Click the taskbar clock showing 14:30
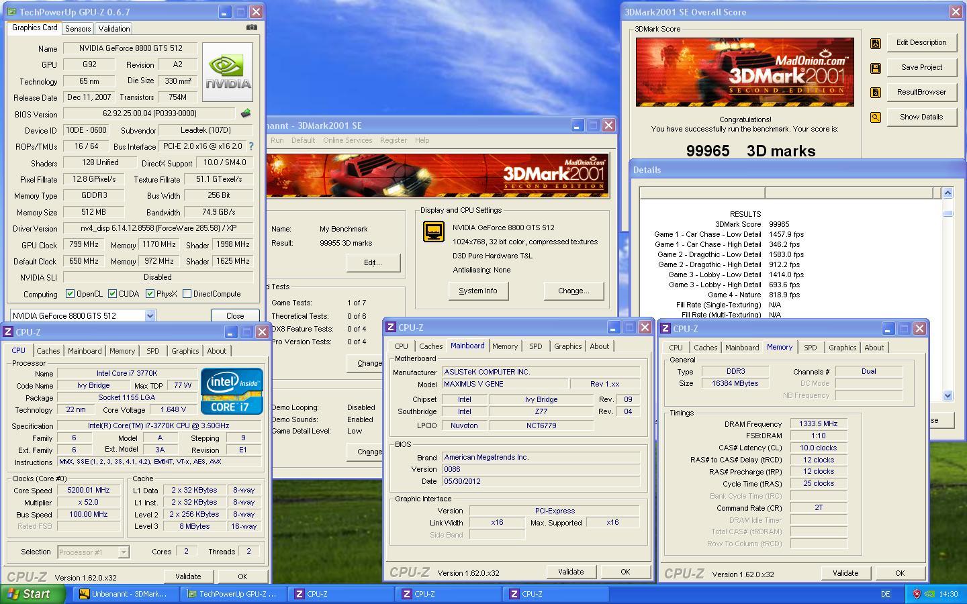This screenshot has width=967, height=604. coord(948,594)
